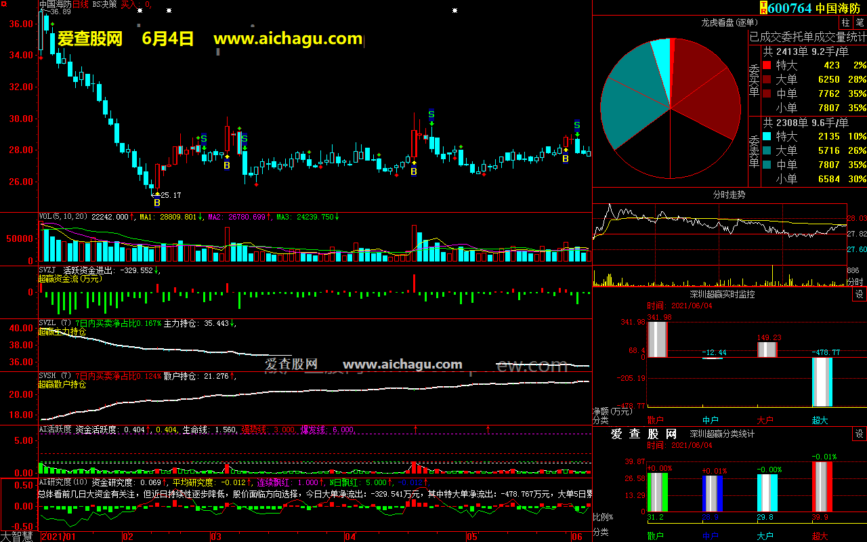
Task: Click the 已成交委托单成交量统计 heading
Action: (x=807, y=37)
